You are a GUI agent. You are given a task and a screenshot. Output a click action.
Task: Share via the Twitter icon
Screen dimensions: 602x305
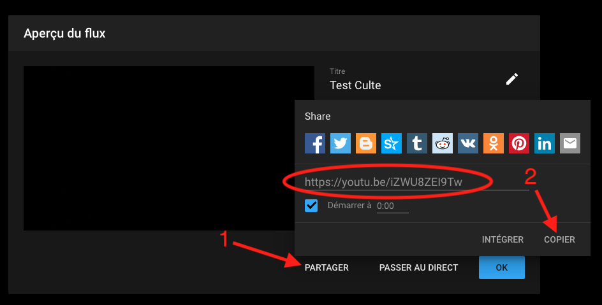[341, 143]
